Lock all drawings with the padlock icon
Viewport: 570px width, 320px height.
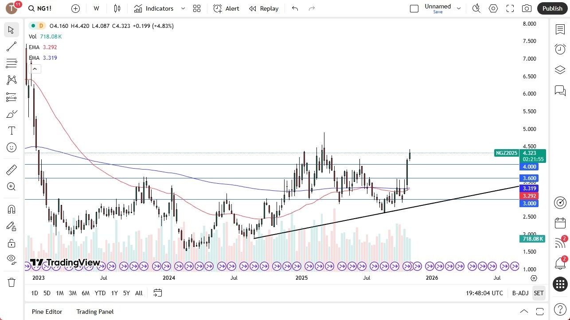(x=12, y=243)
